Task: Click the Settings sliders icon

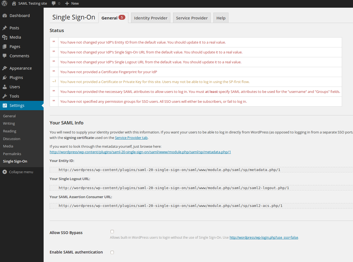Action: 5,106
